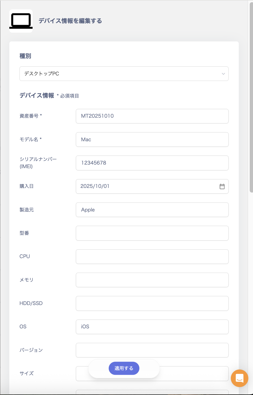This screenshot has height=395, width=253.
Task: Click the laptop device icon
Action: tap(21, 21)
